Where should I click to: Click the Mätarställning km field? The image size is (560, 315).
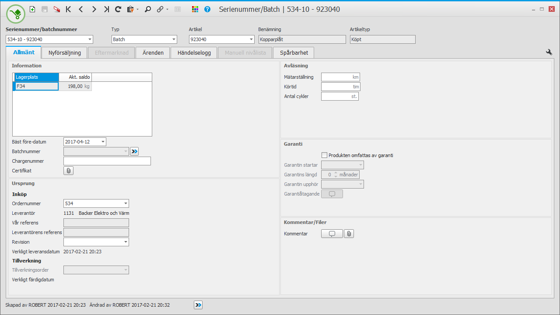point(340,77)
